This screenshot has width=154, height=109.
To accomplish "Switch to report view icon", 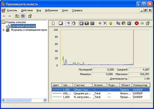I will click(92, 23).
